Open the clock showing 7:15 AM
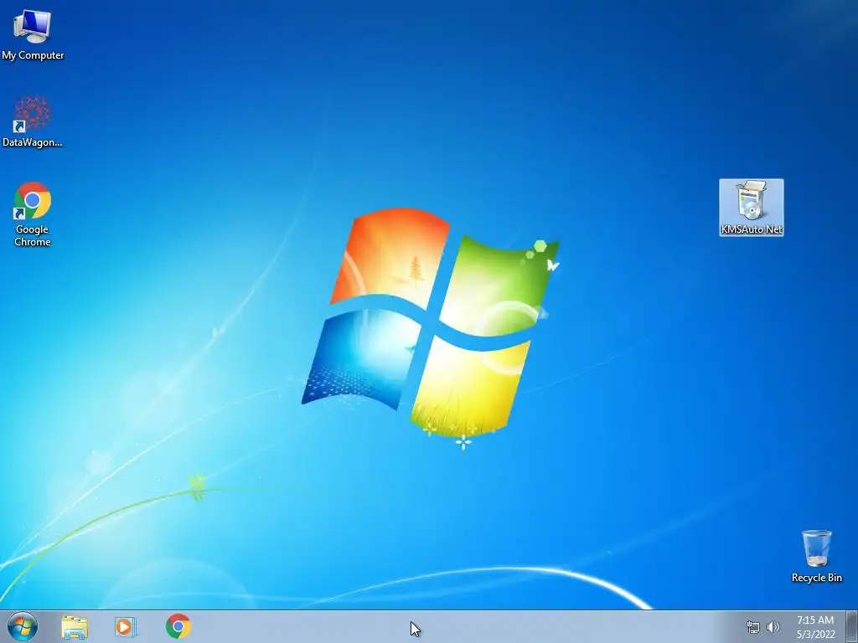 [815, 627]
